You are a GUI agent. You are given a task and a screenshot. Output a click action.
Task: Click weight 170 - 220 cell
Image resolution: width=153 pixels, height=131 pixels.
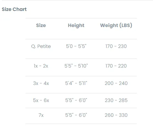click(116, 66)
